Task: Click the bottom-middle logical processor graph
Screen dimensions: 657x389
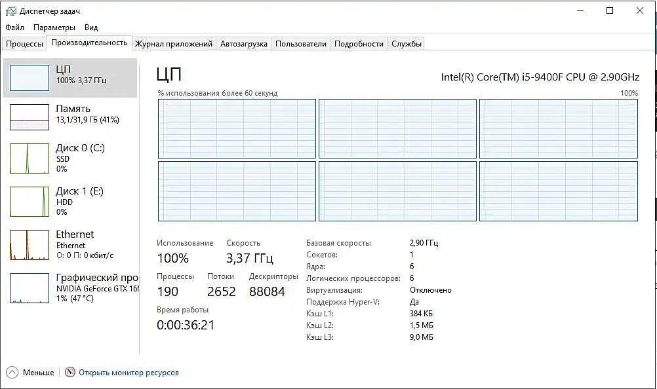Action: (397, 191)
